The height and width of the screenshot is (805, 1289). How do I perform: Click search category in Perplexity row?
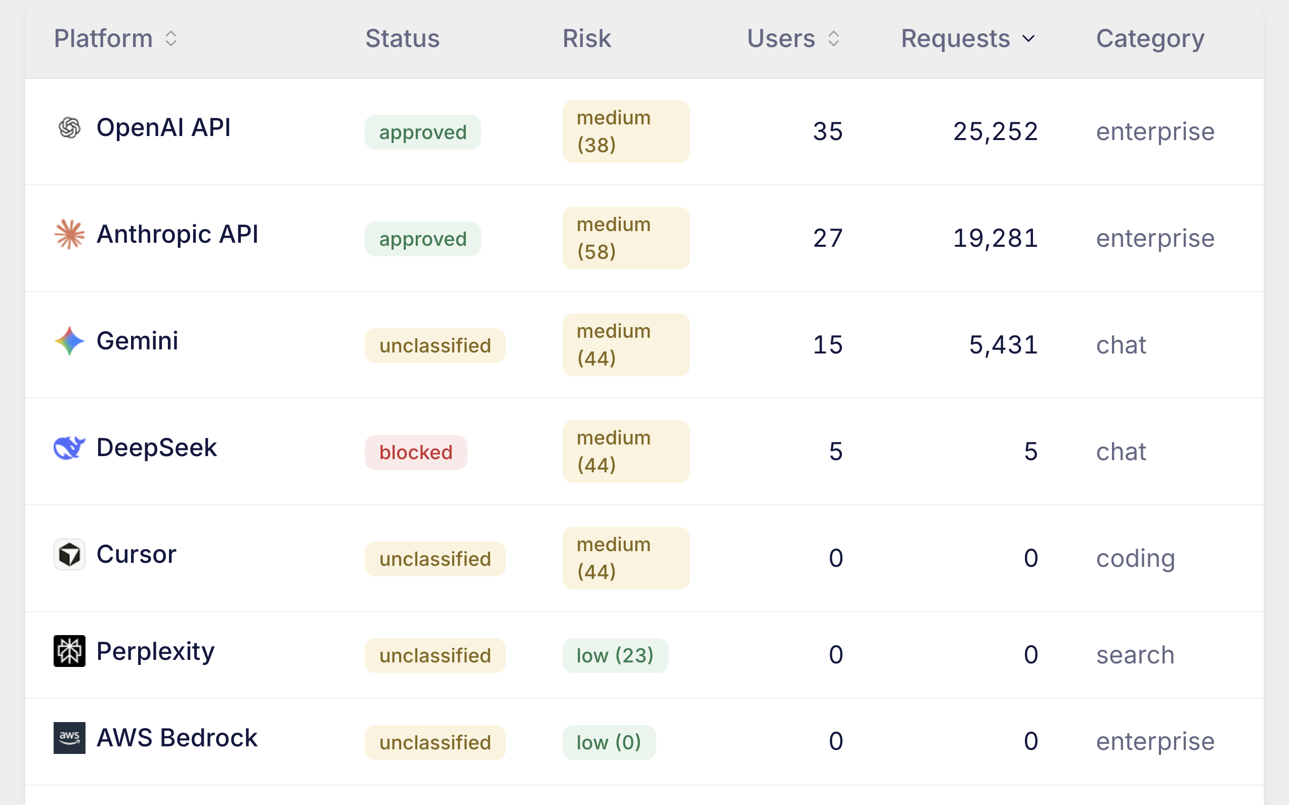1135,655
